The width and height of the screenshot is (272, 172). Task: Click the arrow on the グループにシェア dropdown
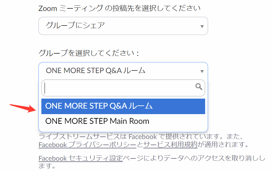click(x=202, y=26)
